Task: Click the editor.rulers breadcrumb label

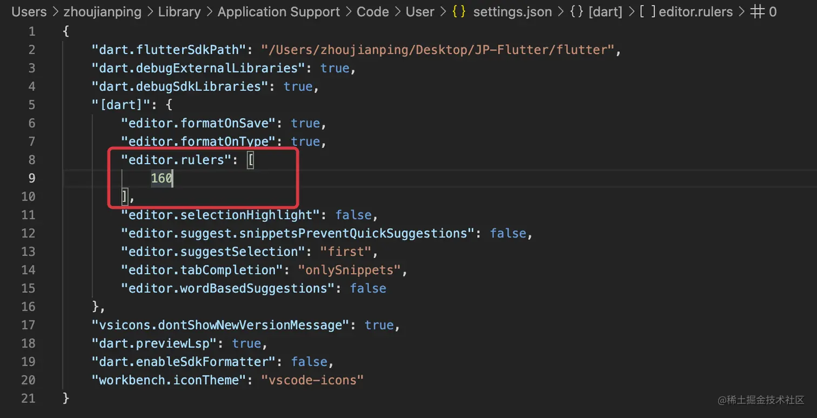Action: [696, 12]
